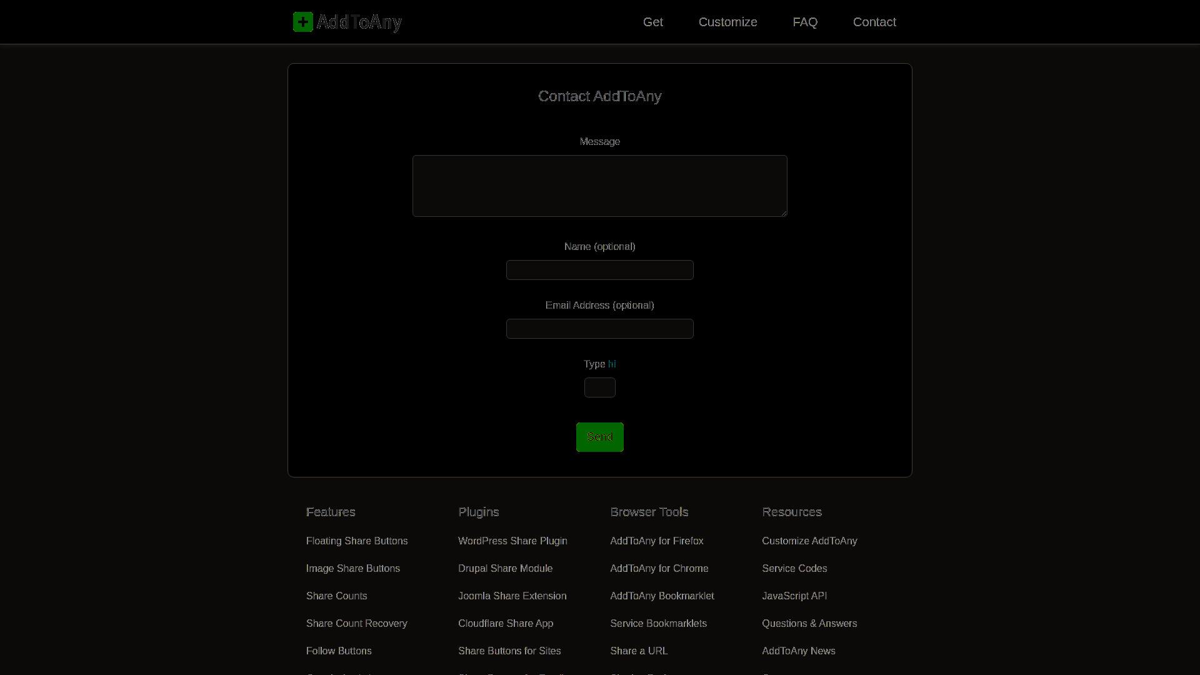Open Share Buttons for Sites link
Viewport: 1200px width, 675px height.
(509, 651)
